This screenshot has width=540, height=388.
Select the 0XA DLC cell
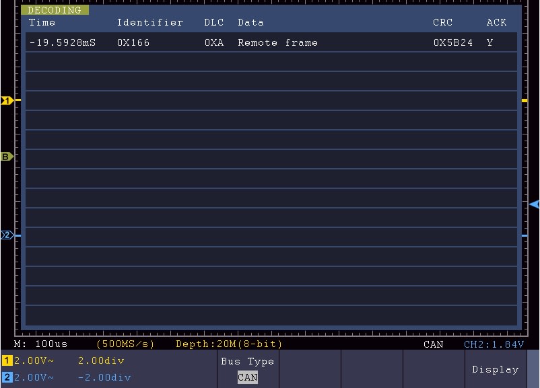[214, 42]
